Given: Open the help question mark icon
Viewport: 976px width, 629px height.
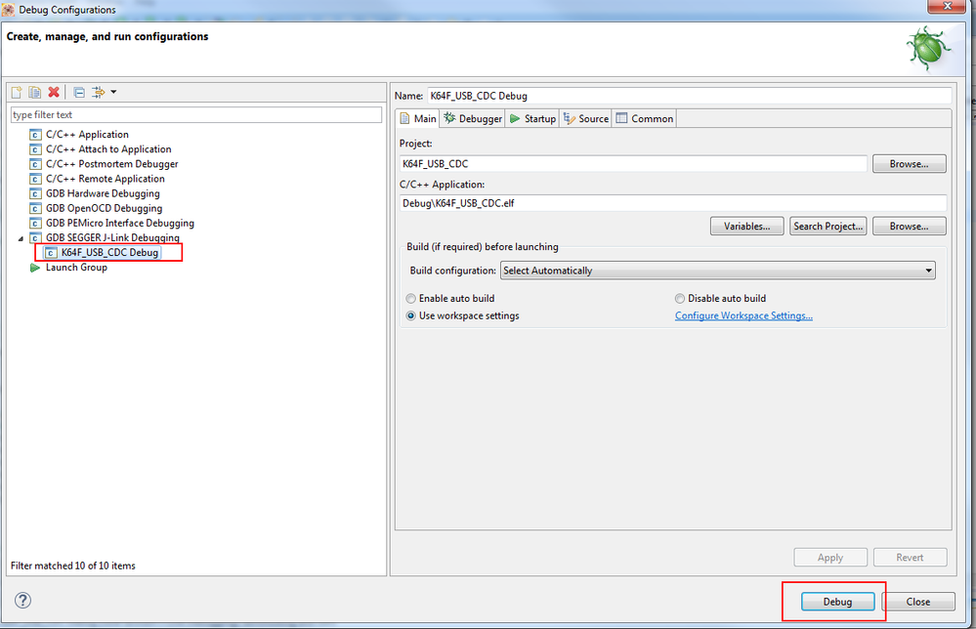Looking at the screenshot, I should tap(23, 601).
